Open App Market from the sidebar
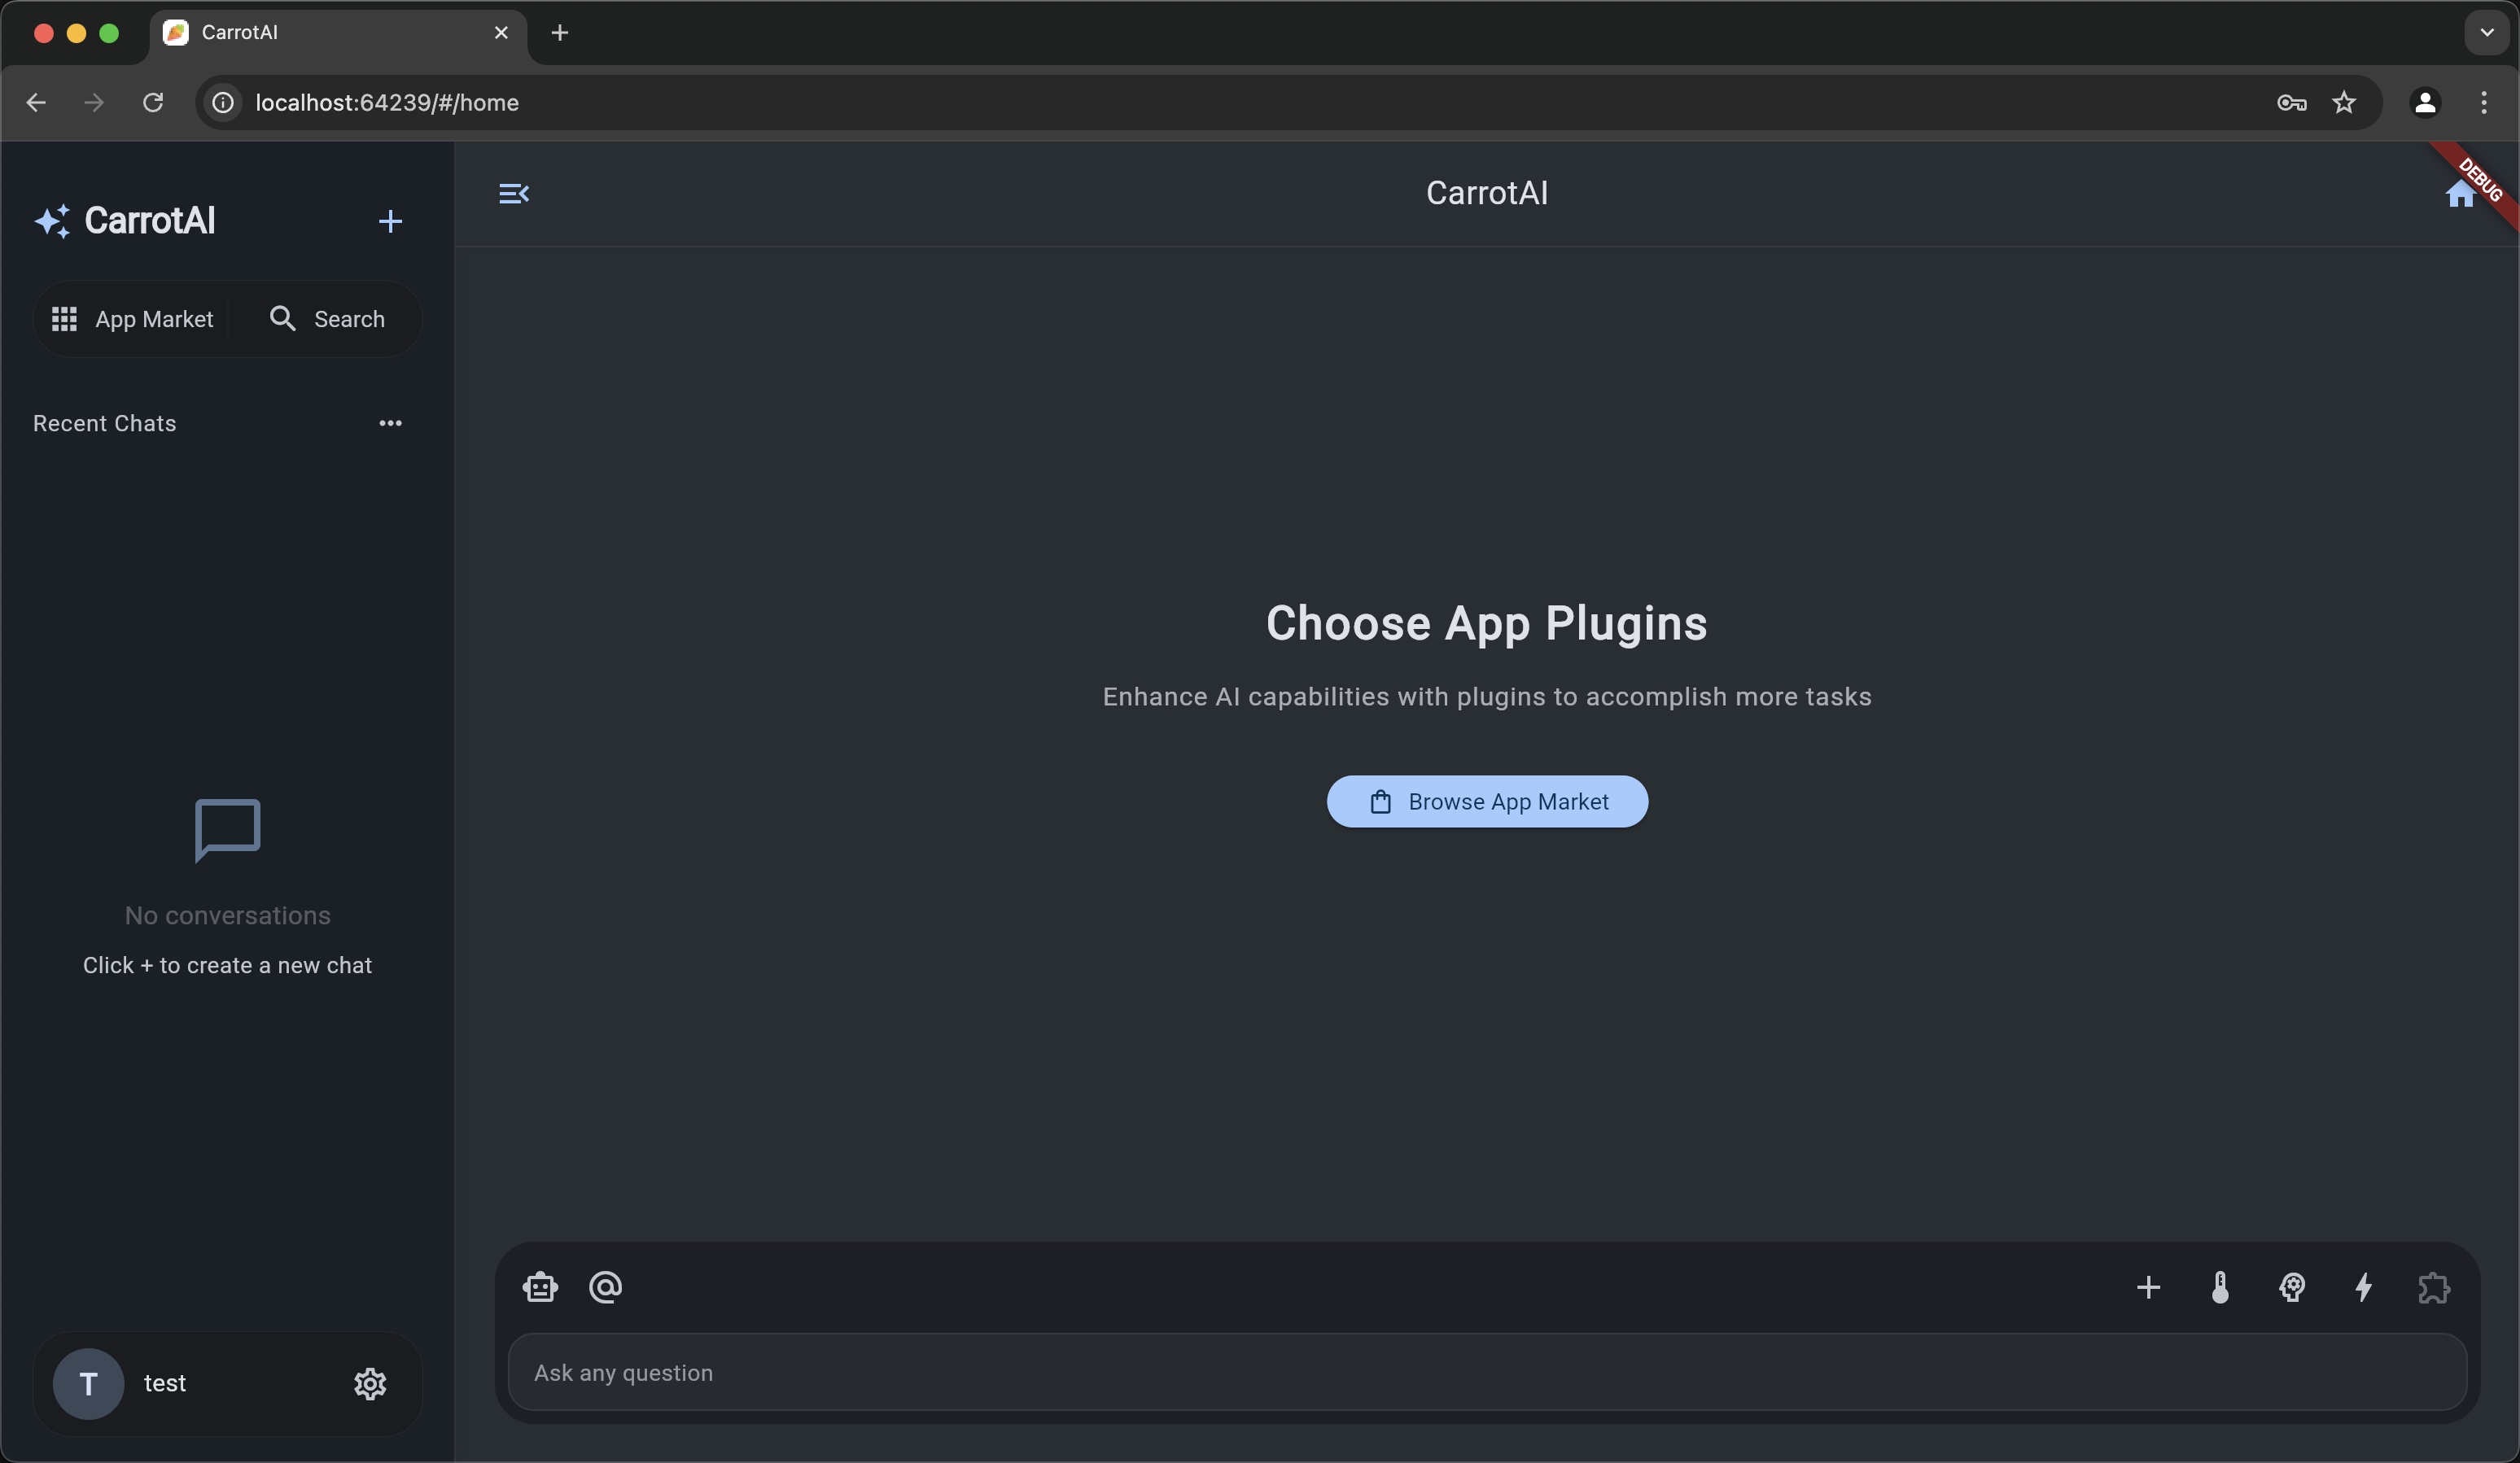This screenshot has width=2520, height=1463. tap(133, 318)
